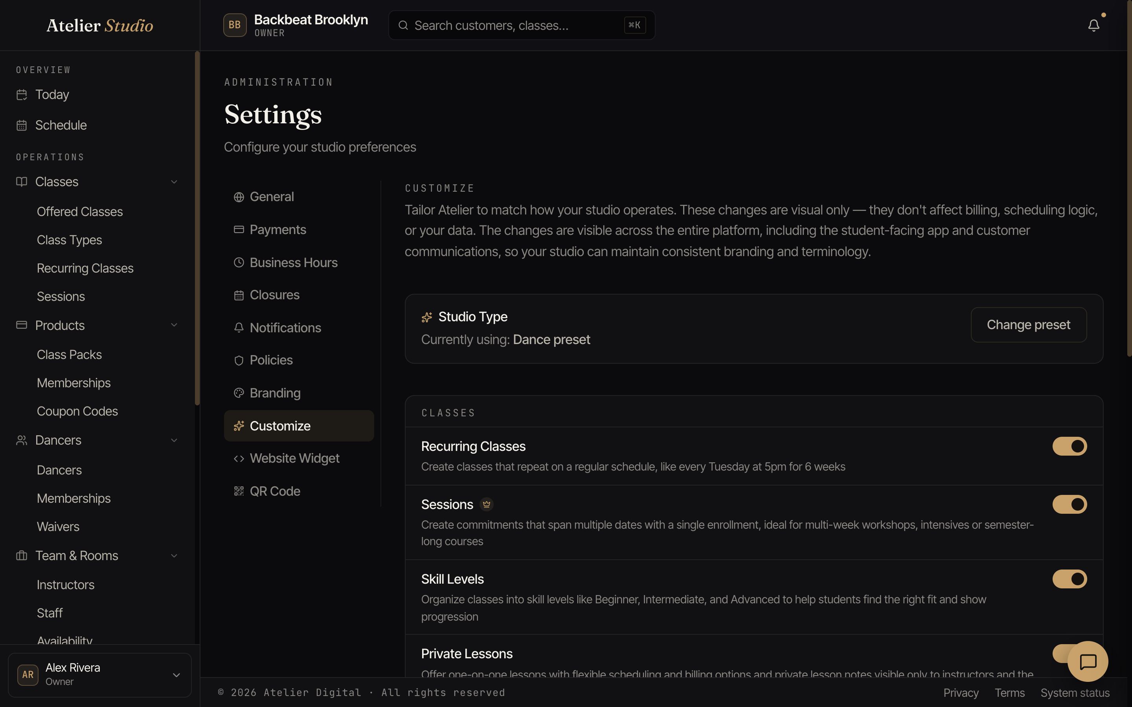Screen dimensions: 1132x707
Task: Click the Website Widget code icon
Action: (239, 458)
